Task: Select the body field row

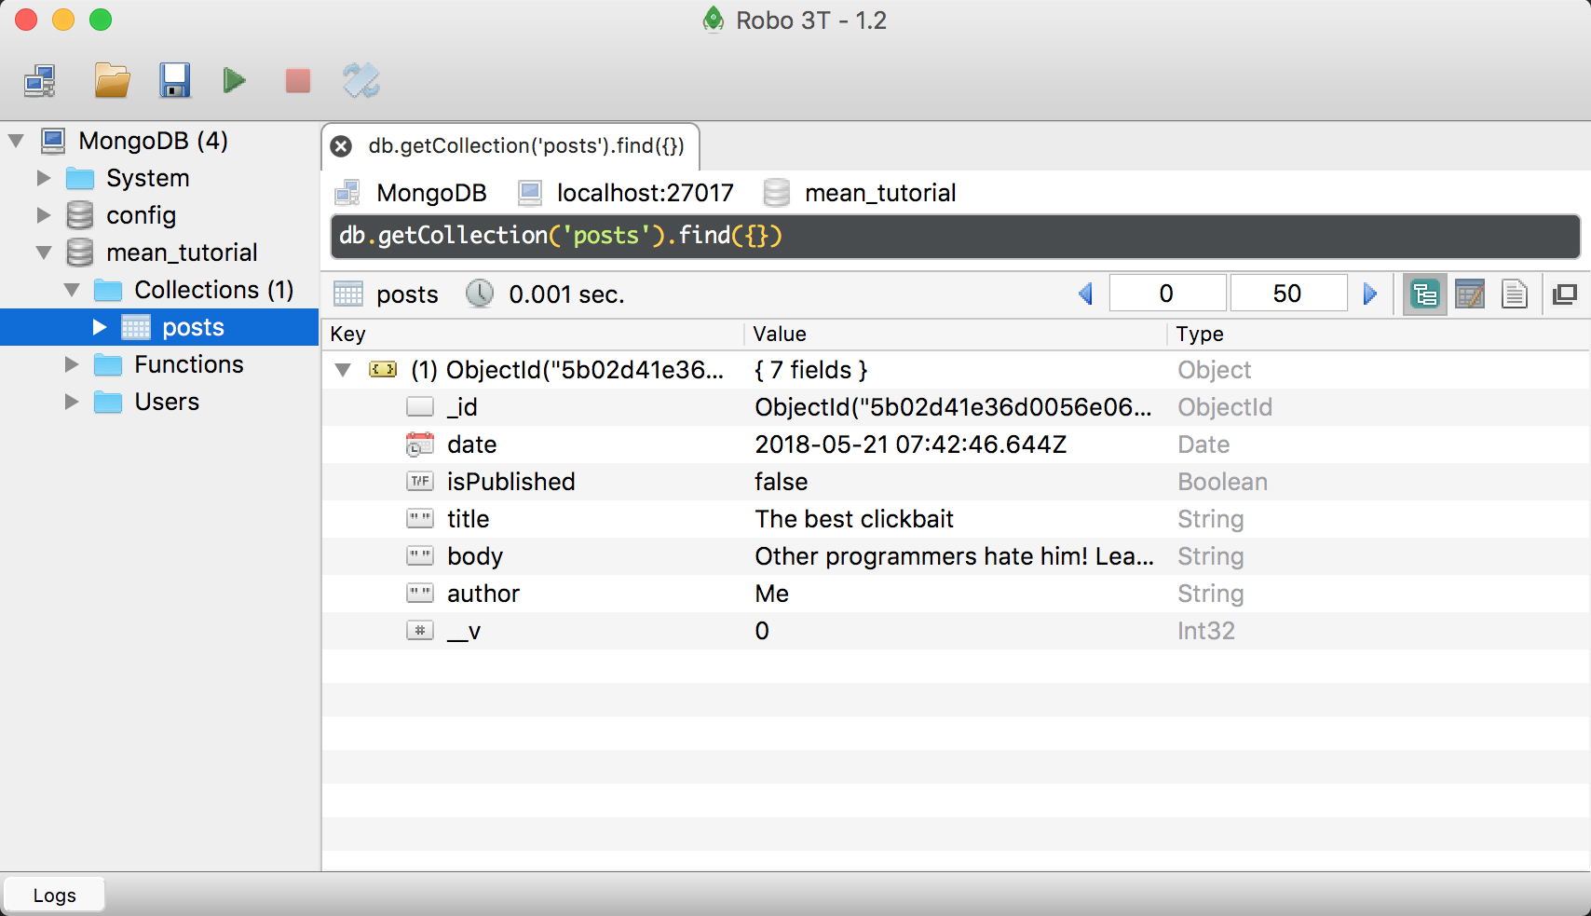Action: point(956,556)
